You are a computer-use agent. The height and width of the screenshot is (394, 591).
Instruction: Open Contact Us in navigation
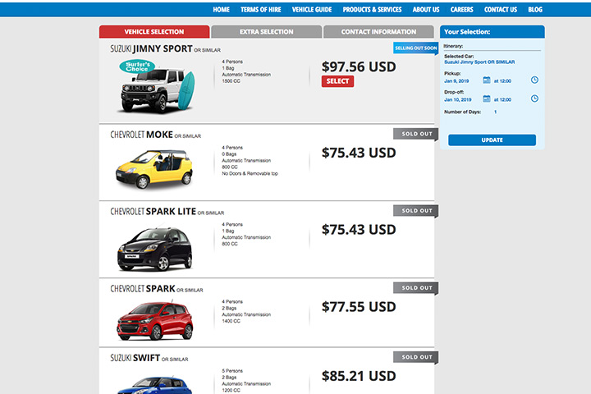click(x=501, y=10)
